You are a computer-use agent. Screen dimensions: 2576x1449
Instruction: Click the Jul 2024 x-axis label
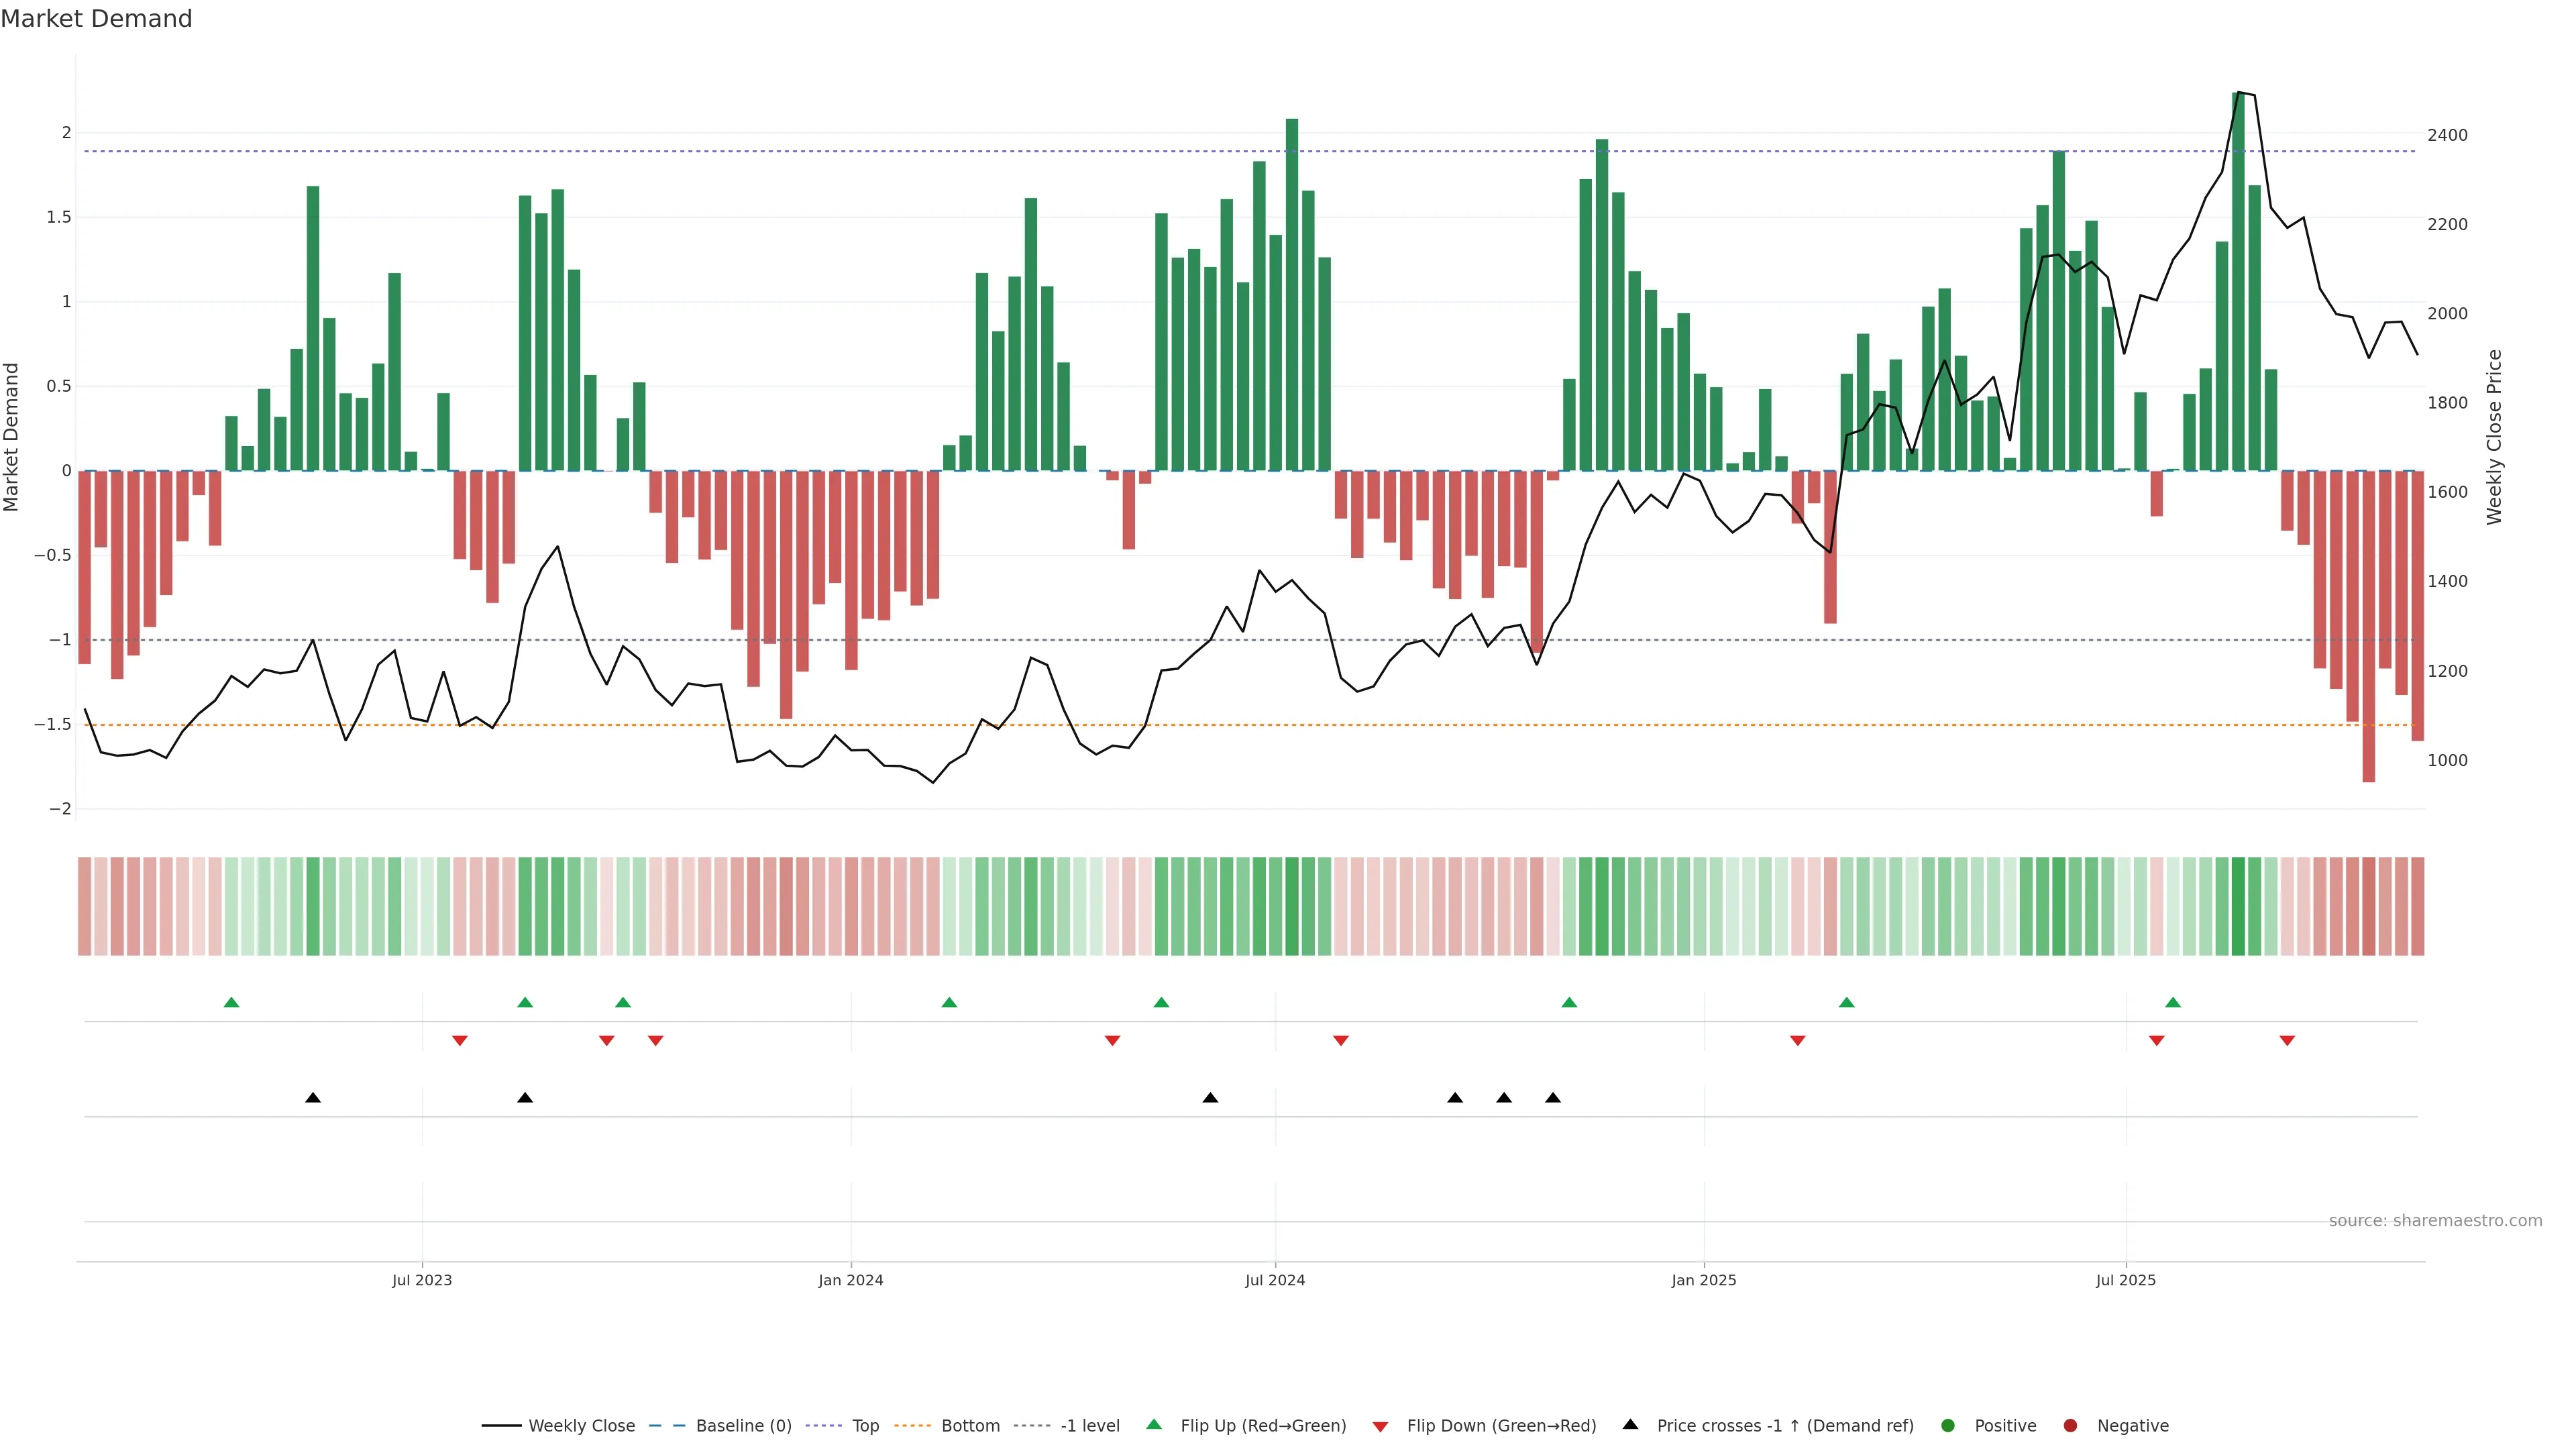(x=1274, y=1280)
